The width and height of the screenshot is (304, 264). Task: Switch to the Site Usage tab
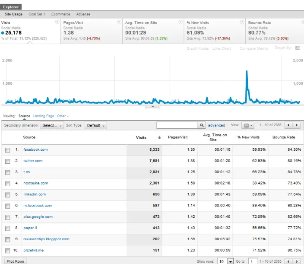pyautogui.click(x=13, y=14)
